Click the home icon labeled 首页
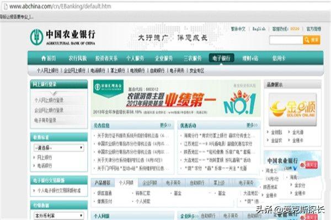331x220 pixels. (49, 58)
